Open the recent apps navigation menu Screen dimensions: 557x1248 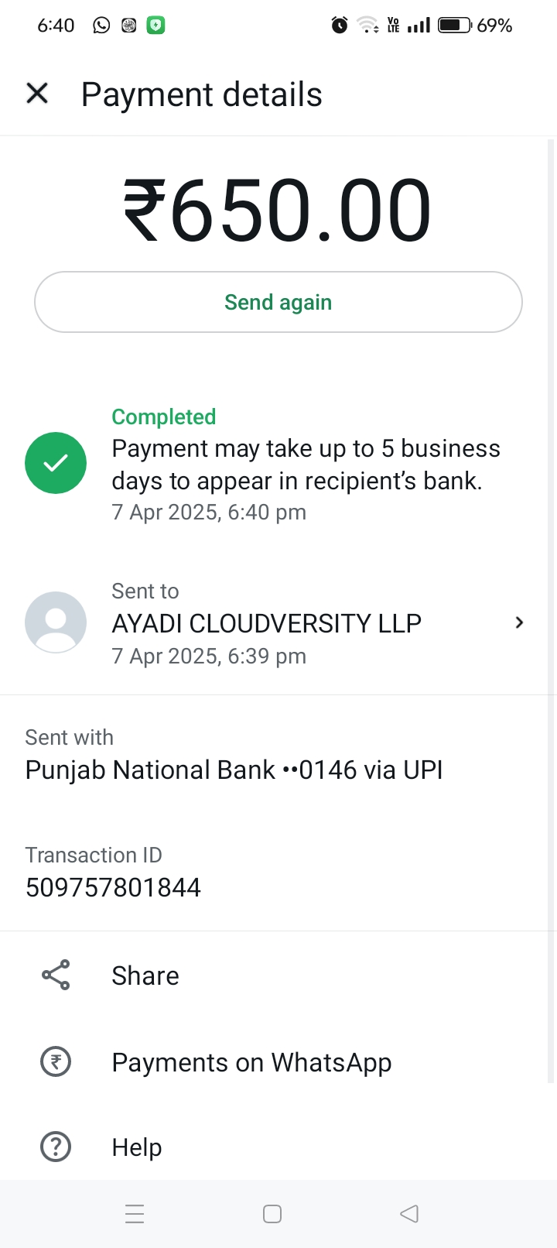(x=135, y=1213)
